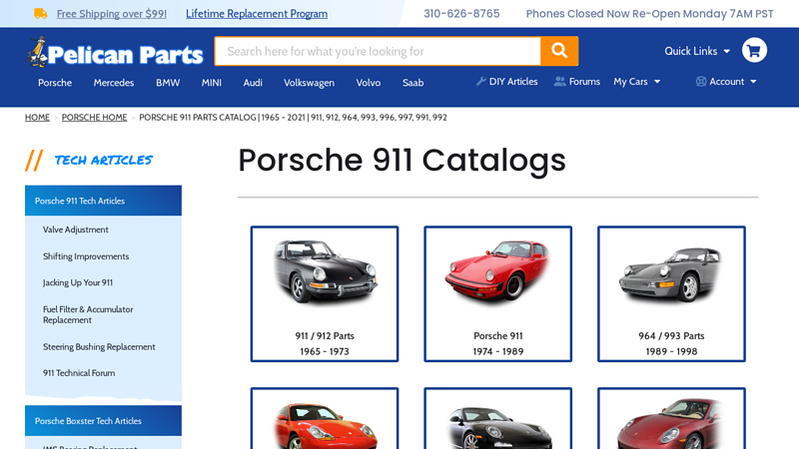
Task: Open the shopping cart icon
Action: pyautogui.click(x=754, y=51)
